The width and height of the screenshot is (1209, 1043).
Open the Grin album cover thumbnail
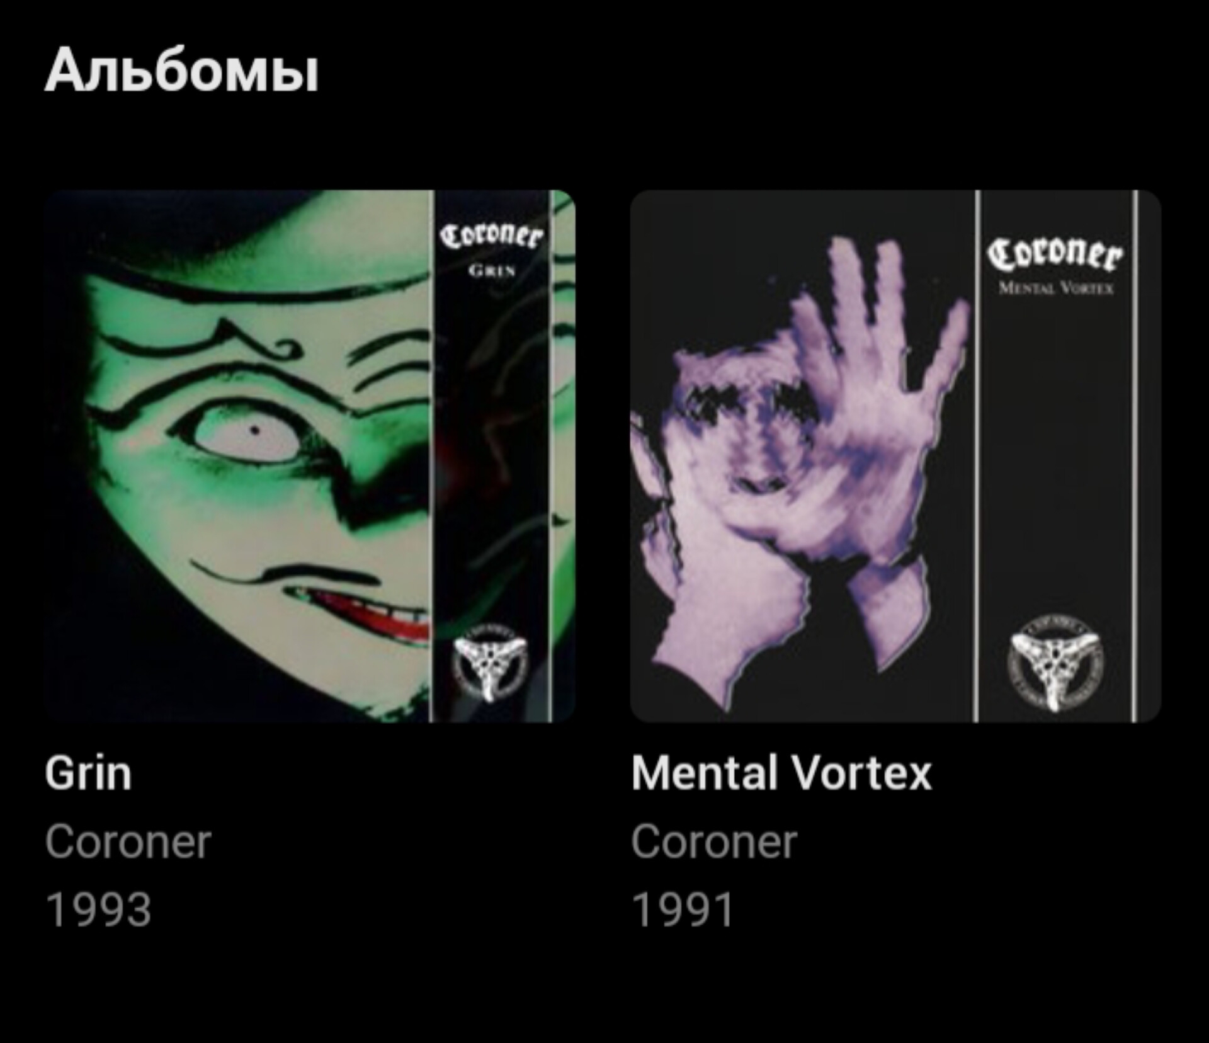[x=310, y=456]
